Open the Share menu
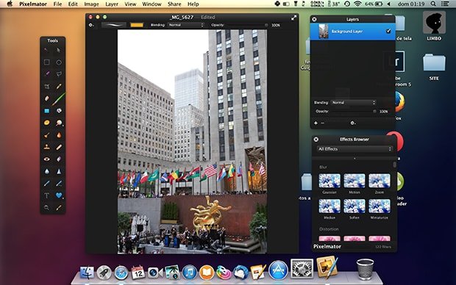 pyautogui.click(x=174, y=4)
